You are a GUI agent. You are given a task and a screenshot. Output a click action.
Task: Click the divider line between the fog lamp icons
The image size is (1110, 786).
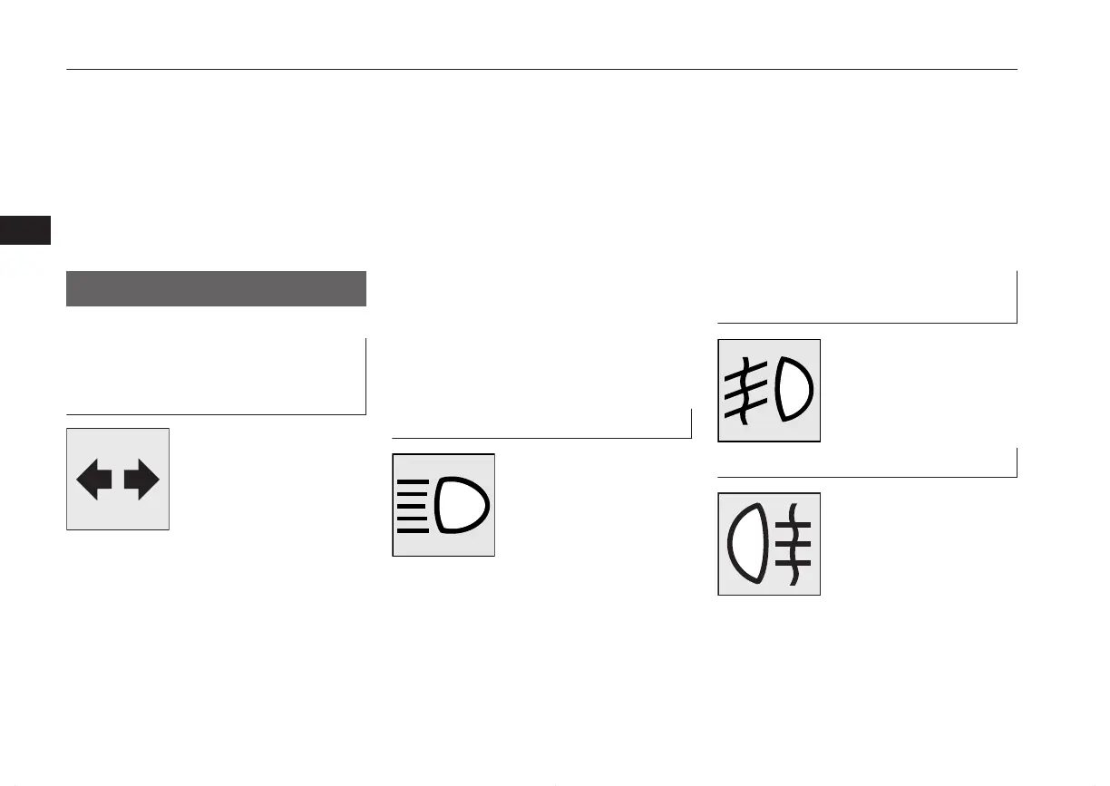pos(867,476)
